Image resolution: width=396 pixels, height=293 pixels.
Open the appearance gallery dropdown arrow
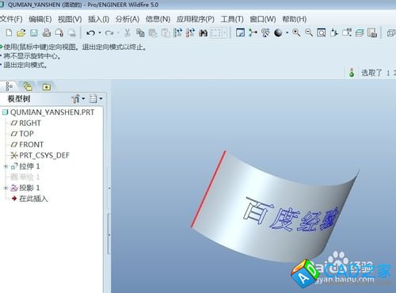point(287,33)
